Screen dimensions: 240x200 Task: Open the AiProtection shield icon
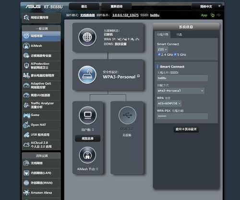(26, 65)
